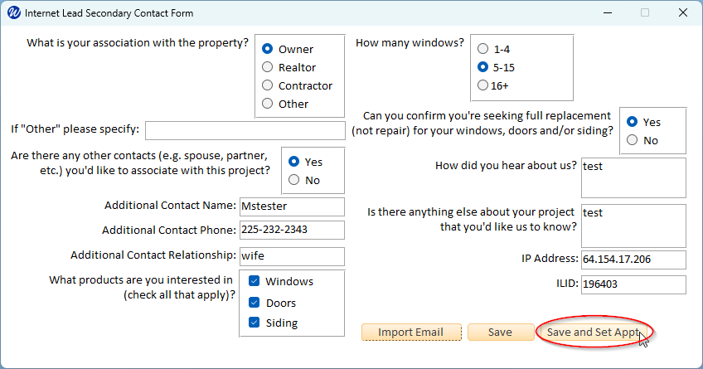The image size is (703, 369).
Task: Click the Additional Contact Name field
Action: 291,206
